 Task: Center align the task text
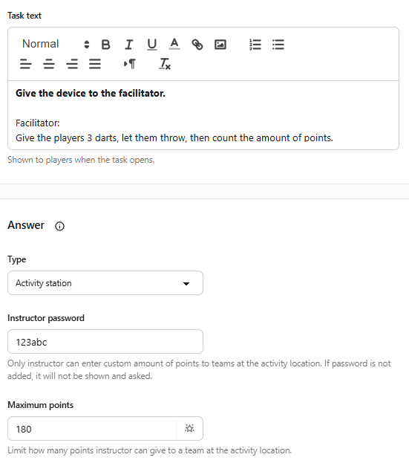tap(49, 64)
